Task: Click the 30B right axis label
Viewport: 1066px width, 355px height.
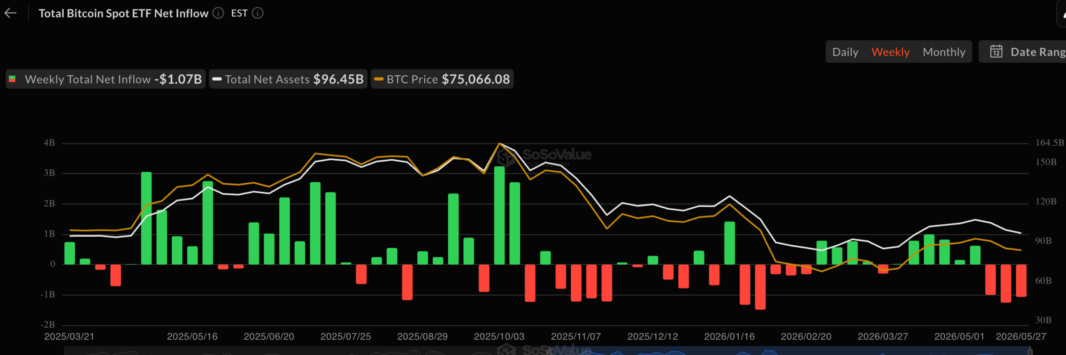Action: (x=1044, y=320)
